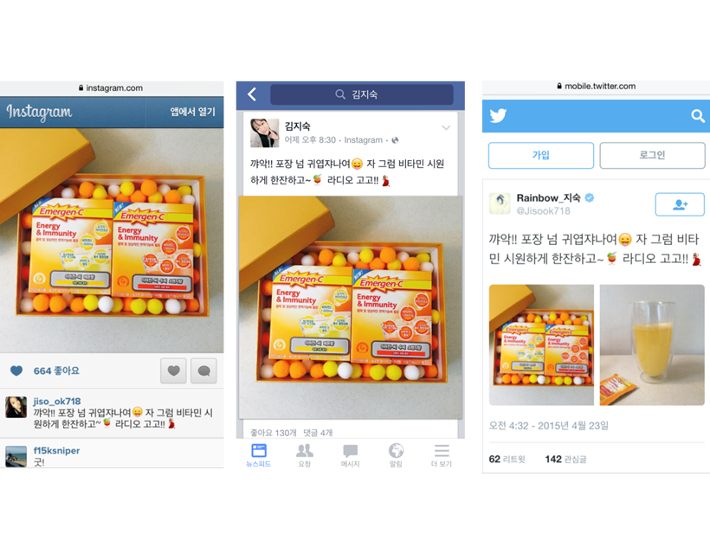Expand the 더 보기 menu
Image resolution: width=710 pixels, height=554 pixels.
pyautogui.click(x=442, y=456)
